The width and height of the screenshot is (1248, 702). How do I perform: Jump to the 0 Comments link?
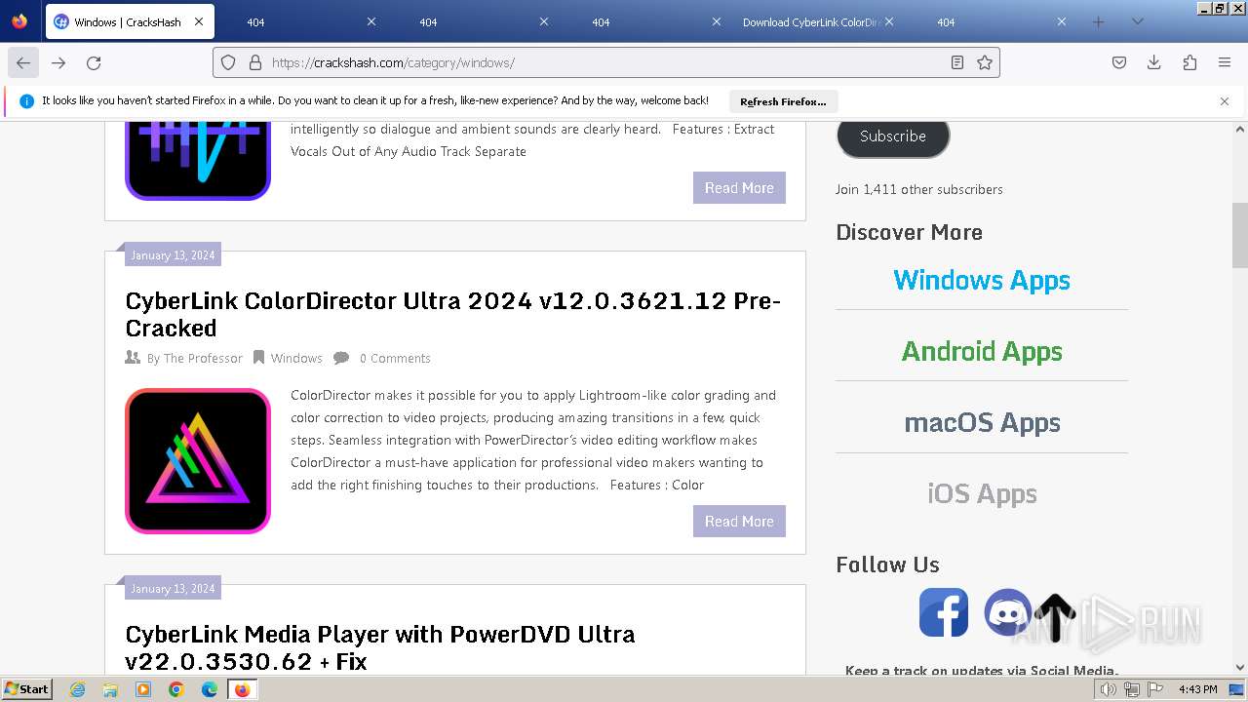(395, 358)
